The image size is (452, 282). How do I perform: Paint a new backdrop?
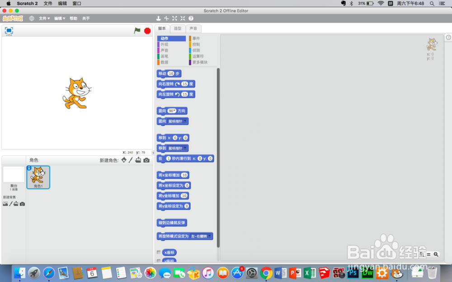pos(11,204)
